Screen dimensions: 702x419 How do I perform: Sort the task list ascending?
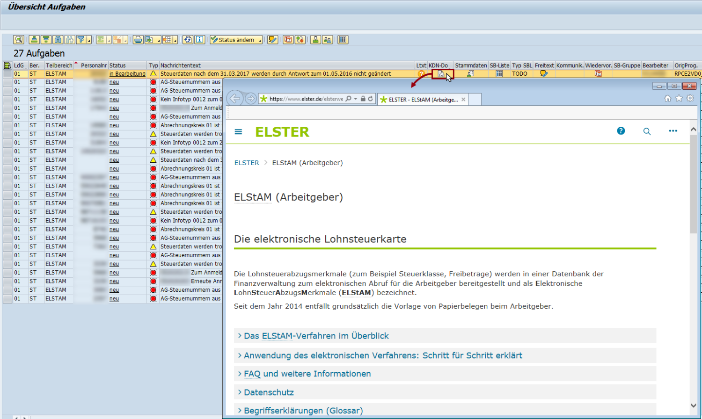click(x=34, y=40)
